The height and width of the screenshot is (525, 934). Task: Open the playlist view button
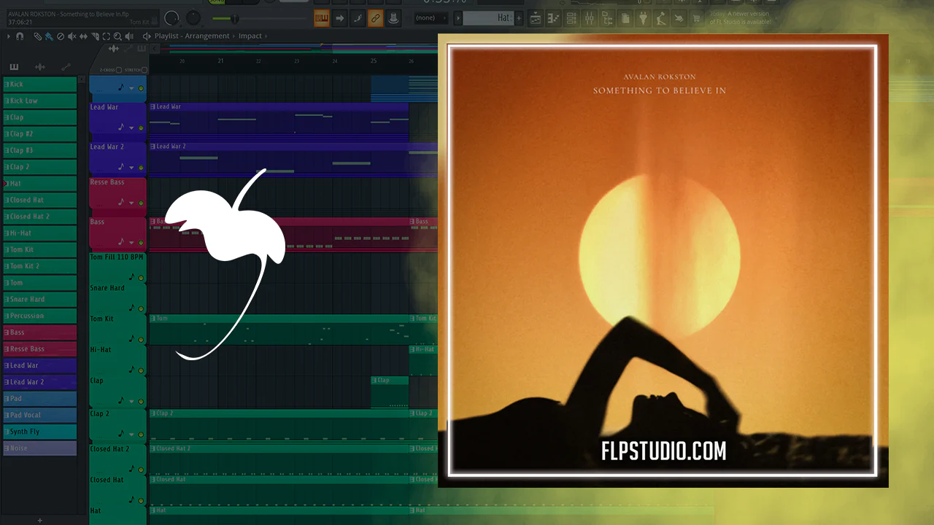coord(536,17)
